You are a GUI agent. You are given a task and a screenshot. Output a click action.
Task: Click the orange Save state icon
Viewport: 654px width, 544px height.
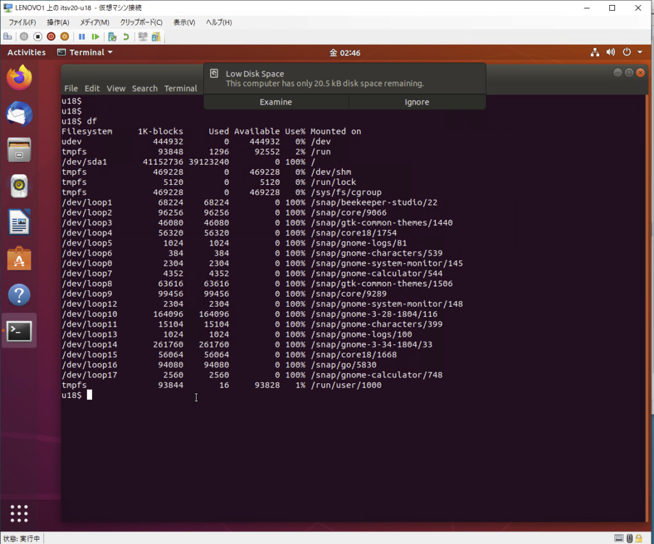coord(64,37)
